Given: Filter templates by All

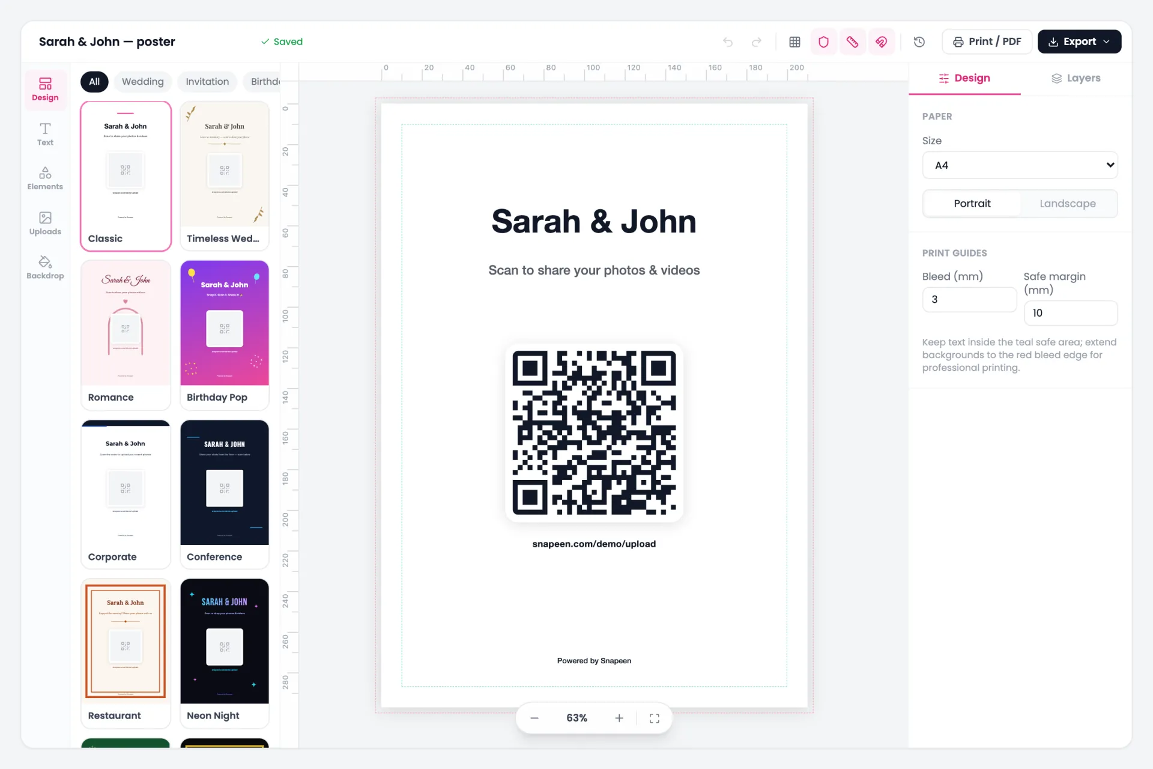Looking at the screenshot, I should pos(94,82).
